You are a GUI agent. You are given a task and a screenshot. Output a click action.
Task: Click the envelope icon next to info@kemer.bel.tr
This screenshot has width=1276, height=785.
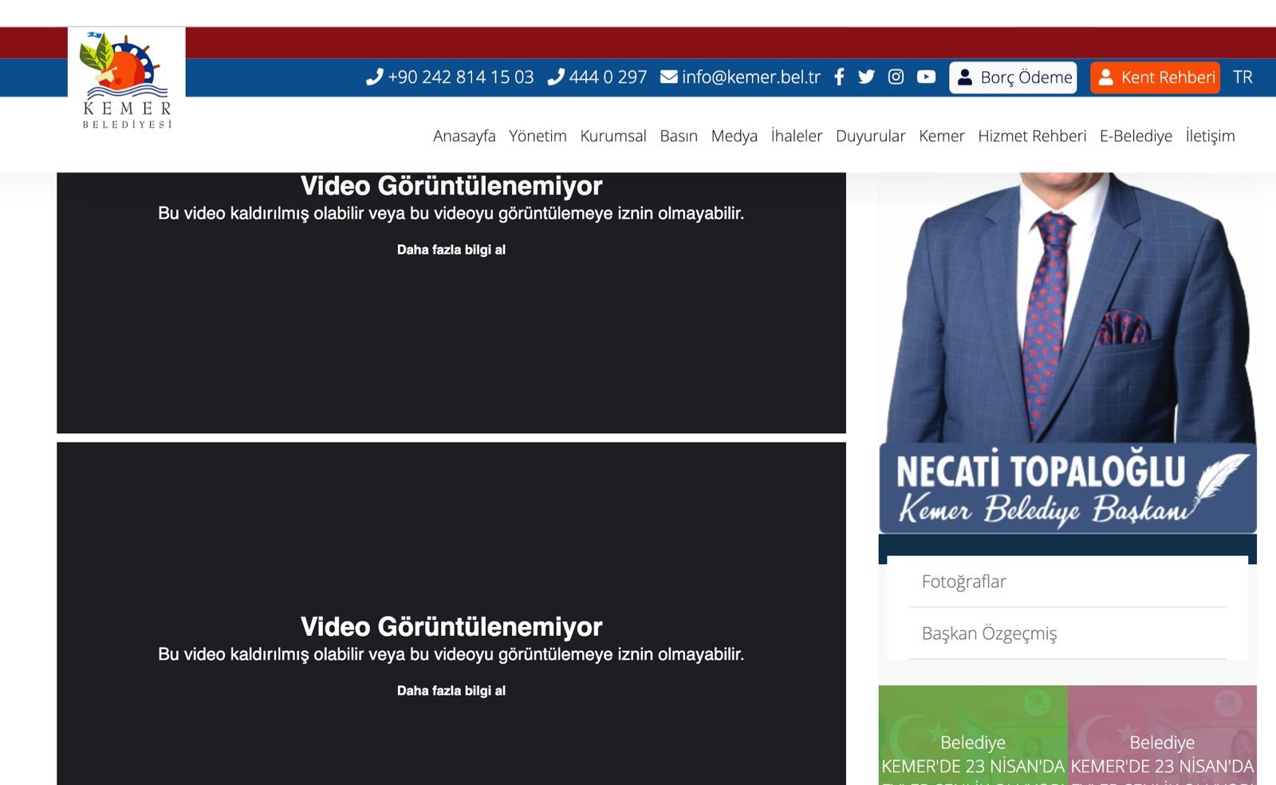click(667, 77)
